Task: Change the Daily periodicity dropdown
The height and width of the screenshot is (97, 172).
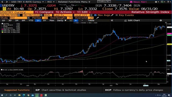Action: pyautogui.click(x=62, y=20)
